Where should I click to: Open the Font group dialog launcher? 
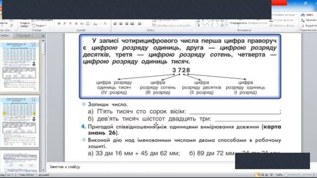(109, 31)
